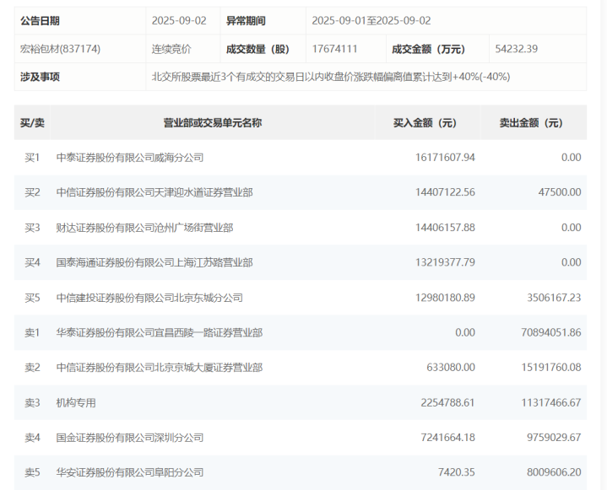
Task: Click sell amount 15191760.08
Action: click(x=551, y=367)
